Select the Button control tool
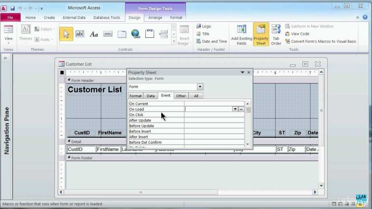This screenshot has height=209, width=372. tap(108, 34)
